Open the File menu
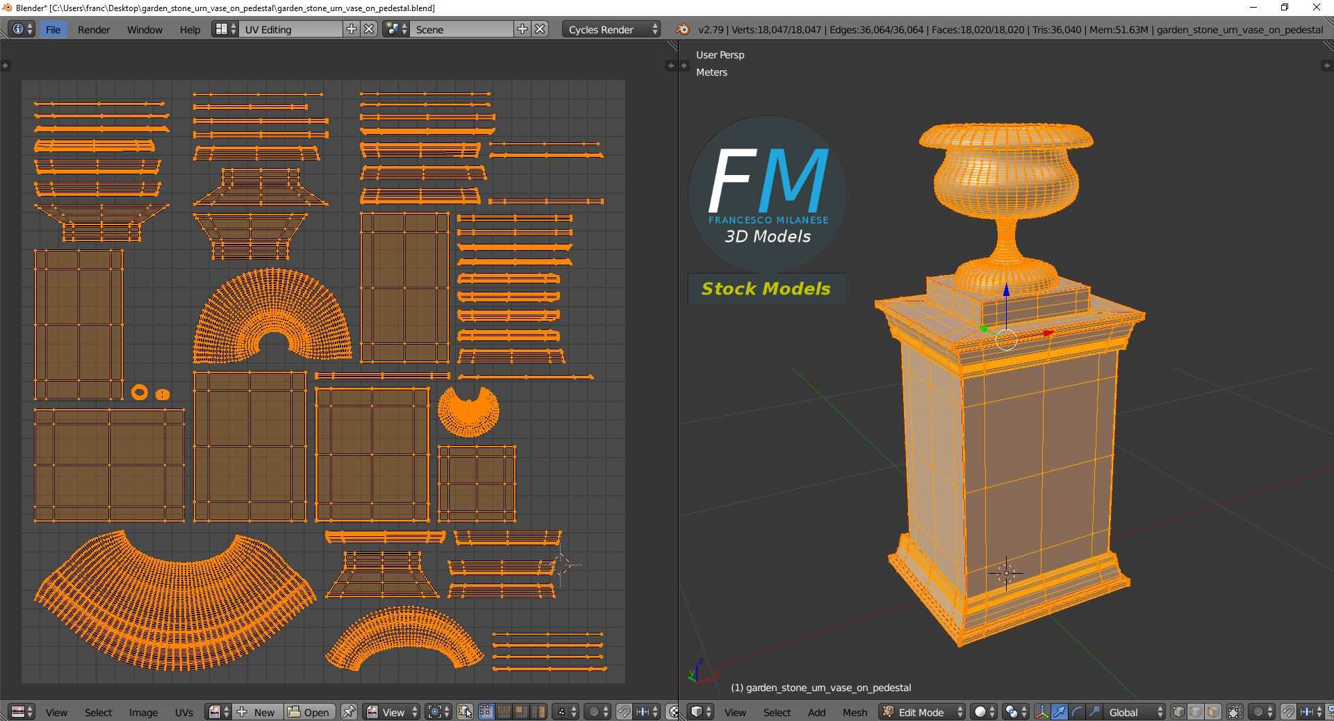Image resolution: width=1334 pixels, height=721 pixels. [x=53, y=29]
